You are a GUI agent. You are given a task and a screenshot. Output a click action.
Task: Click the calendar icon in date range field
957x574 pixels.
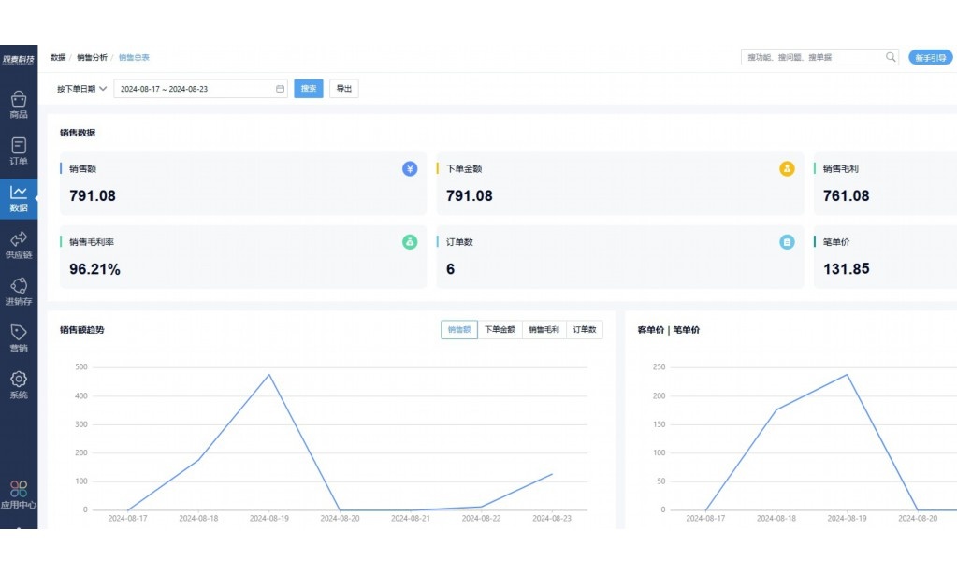click(x=280, y=89)
